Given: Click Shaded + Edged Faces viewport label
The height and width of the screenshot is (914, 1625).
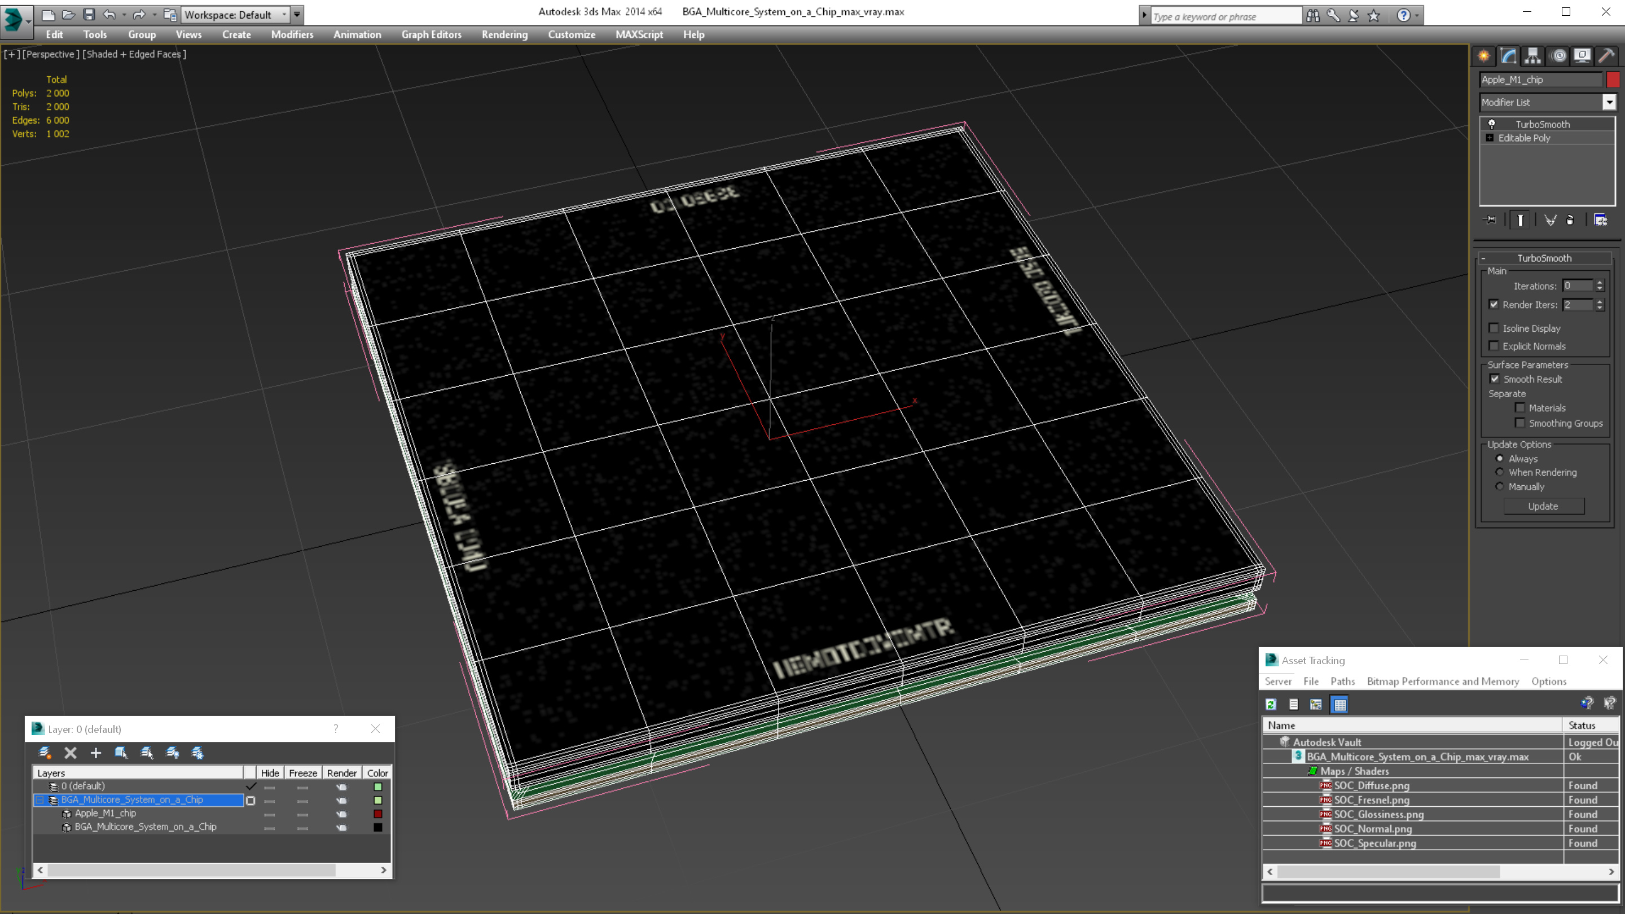Looking at the screenshot, I should (x=134, y=54).
